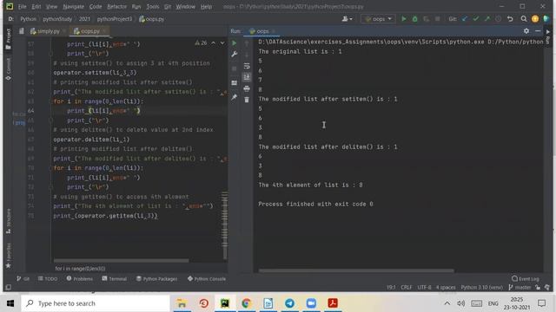Select Python 3.10 (venv) interpreter widget
The image size is (556, 312).
point(482,287)
